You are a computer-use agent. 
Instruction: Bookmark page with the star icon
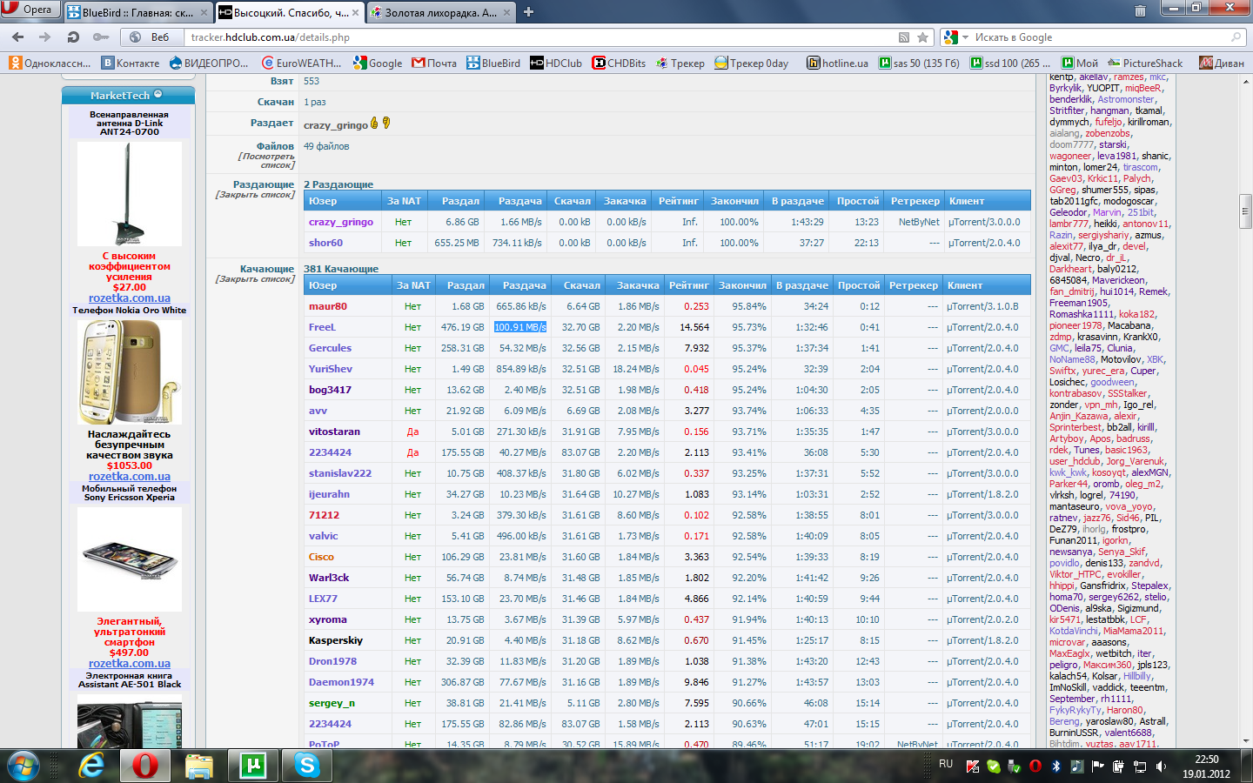(922, 37)
